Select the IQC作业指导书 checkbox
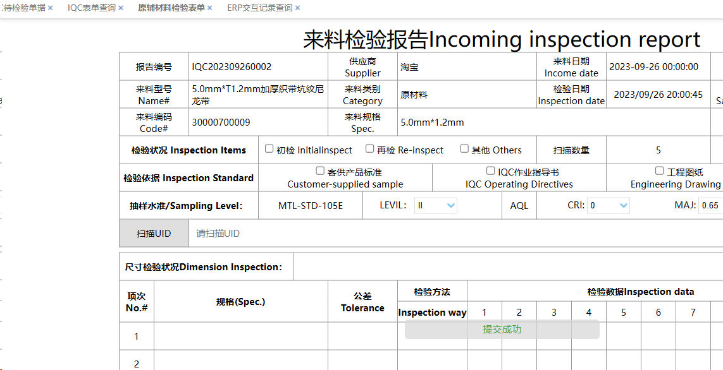Viewport: 723px width, 370px height. click(490, 171)
